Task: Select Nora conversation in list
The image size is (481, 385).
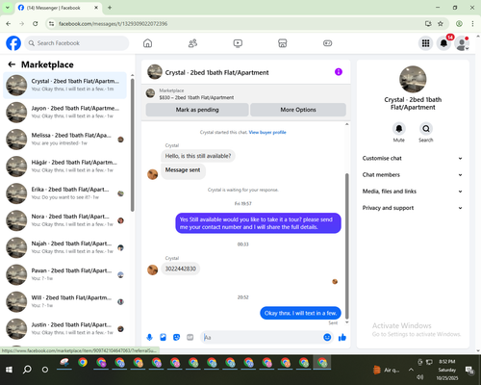Action: point(64,220)
